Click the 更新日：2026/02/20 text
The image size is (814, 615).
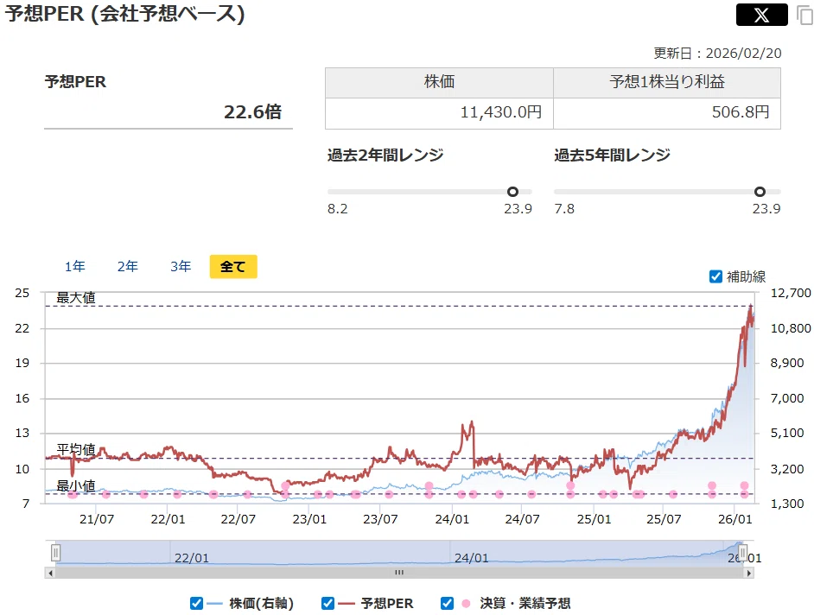click(717, 53)
